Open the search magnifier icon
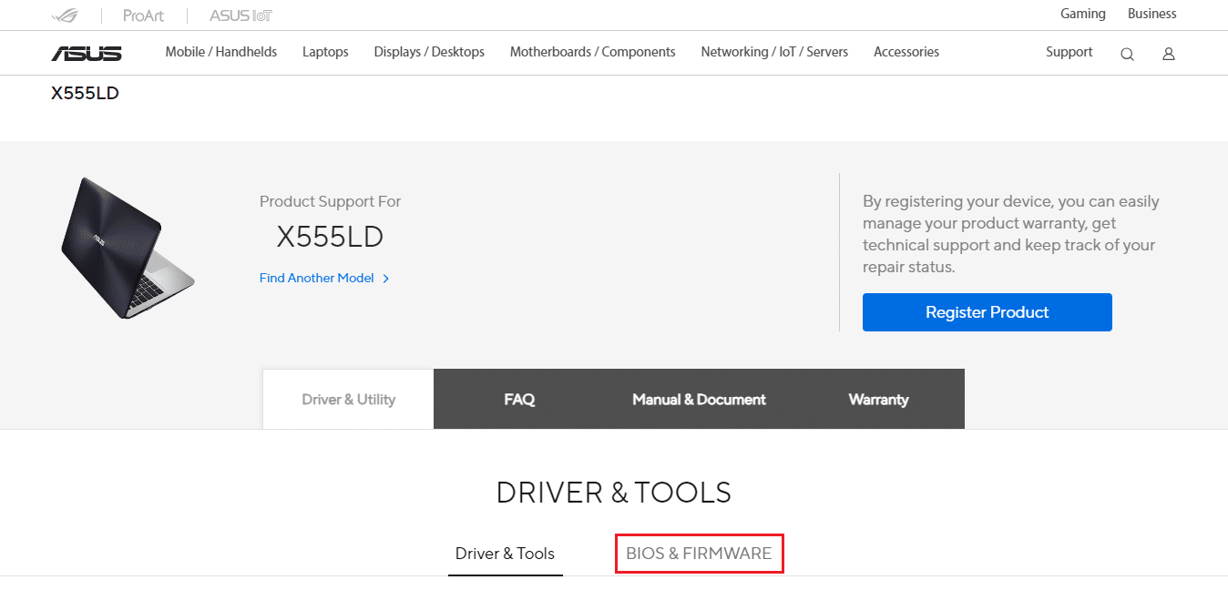The width and height of the screenshot is (1228, 590). [1127, 54]
